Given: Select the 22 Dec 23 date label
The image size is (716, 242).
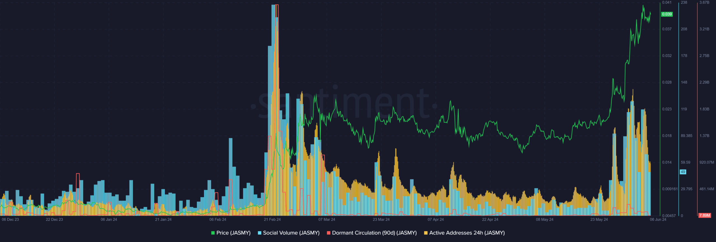Looking at the screenshot, I should pos(54,220).
